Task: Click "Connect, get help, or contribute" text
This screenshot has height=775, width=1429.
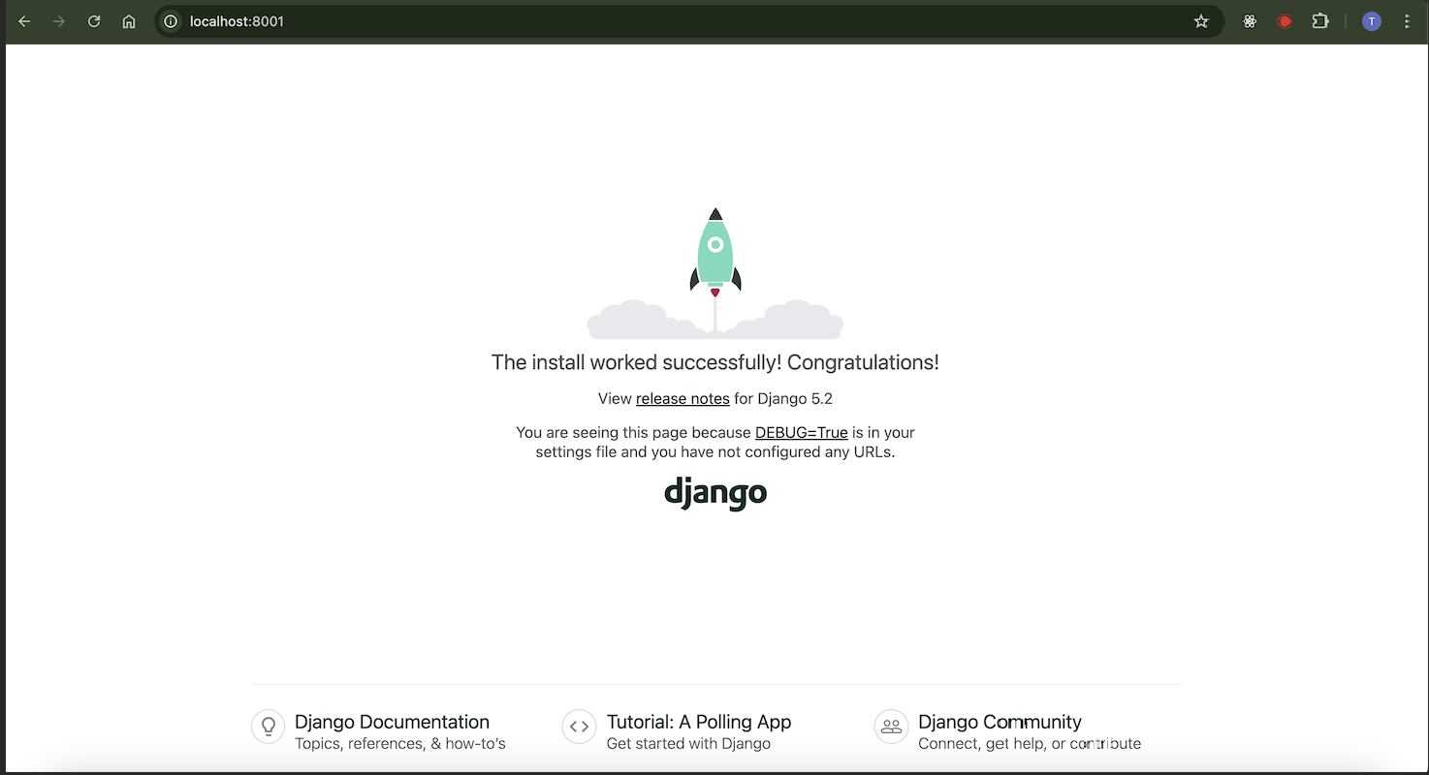Action: [1030, 744]
